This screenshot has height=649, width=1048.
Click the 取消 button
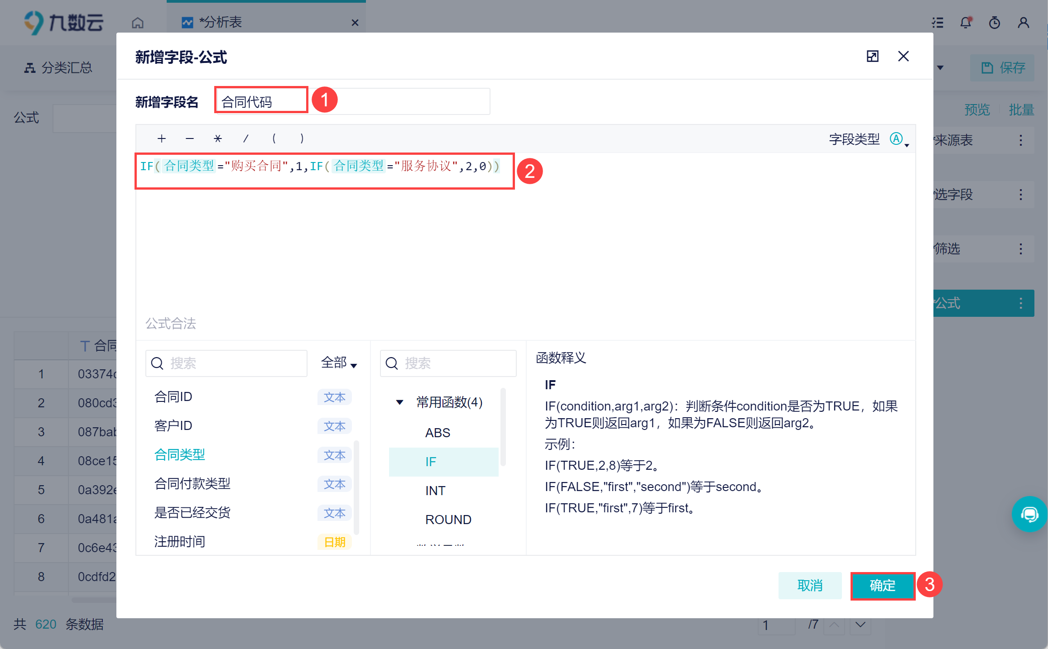(810, 586)
